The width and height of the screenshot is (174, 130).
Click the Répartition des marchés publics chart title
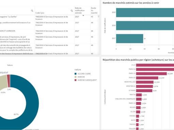(138, 60)
